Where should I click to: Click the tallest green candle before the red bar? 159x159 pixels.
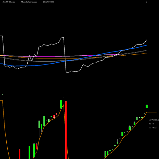pos(34,150)
